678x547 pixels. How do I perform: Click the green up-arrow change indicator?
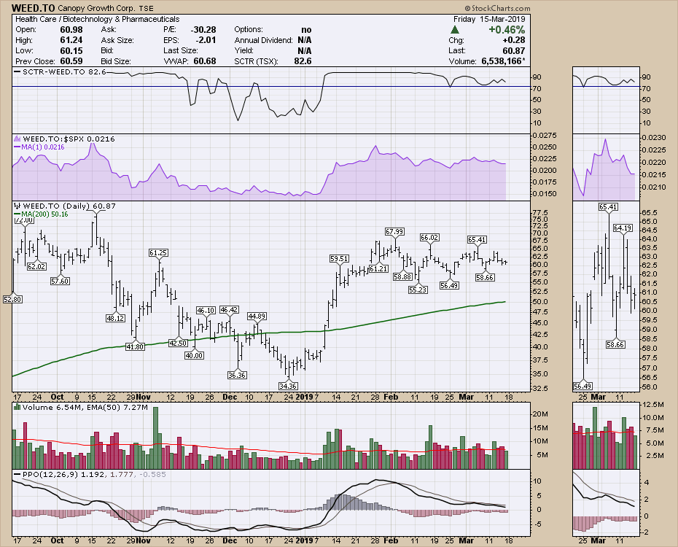click(x=454, y=30)
